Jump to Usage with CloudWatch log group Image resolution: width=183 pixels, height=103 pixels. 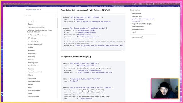(x=142, y=24)
